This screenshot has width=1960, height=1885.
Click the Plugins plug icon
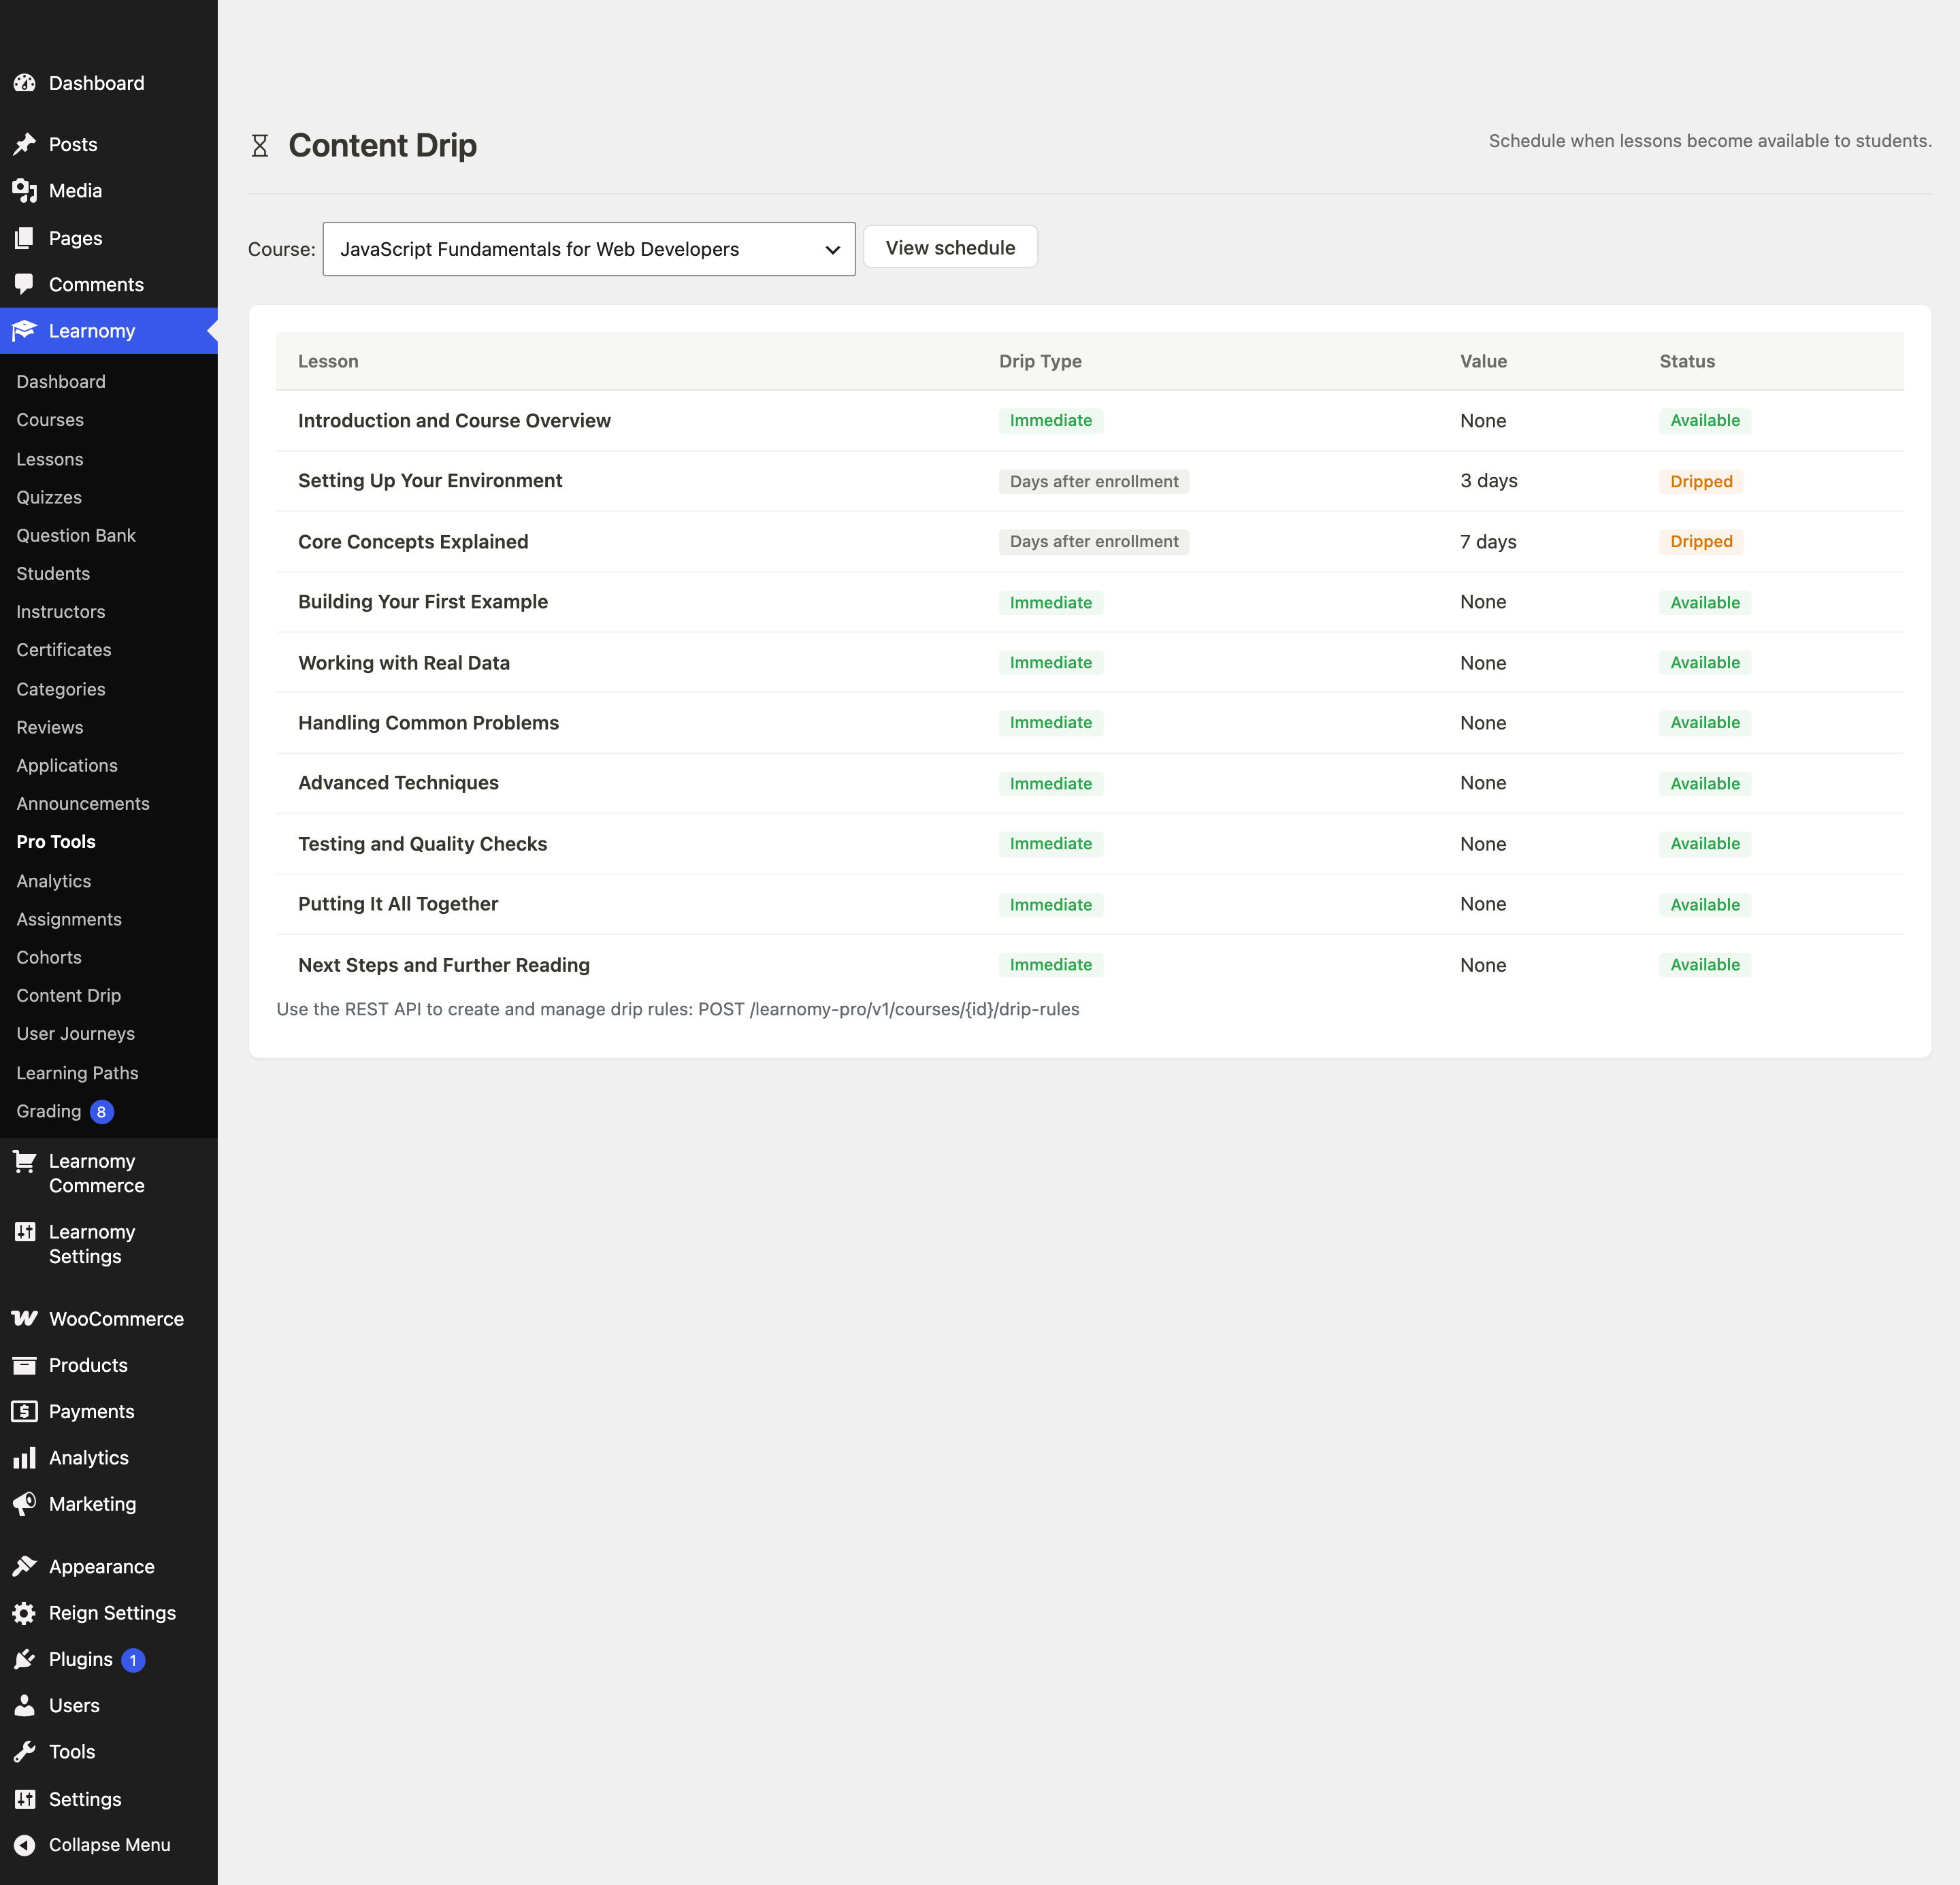tap(25, 1659)
